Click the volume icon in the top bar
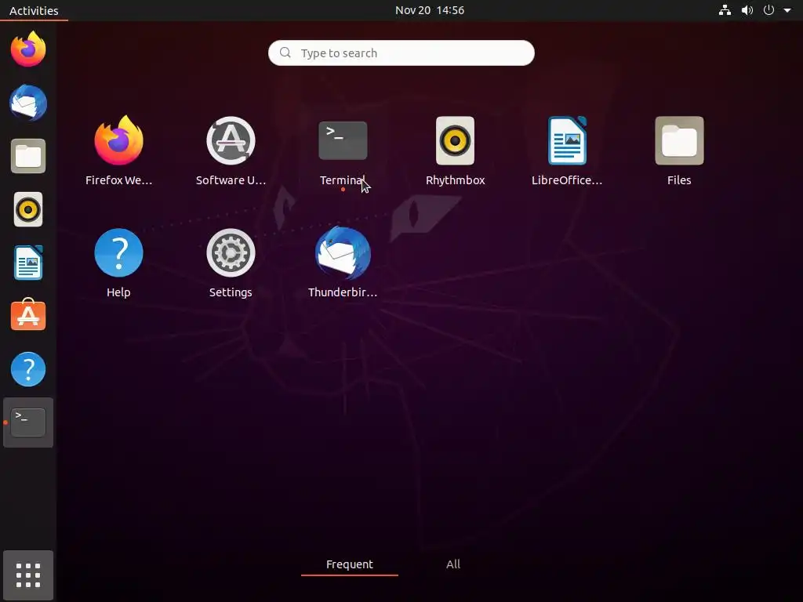This screenshot has width=803, height=602. (747, 10)
